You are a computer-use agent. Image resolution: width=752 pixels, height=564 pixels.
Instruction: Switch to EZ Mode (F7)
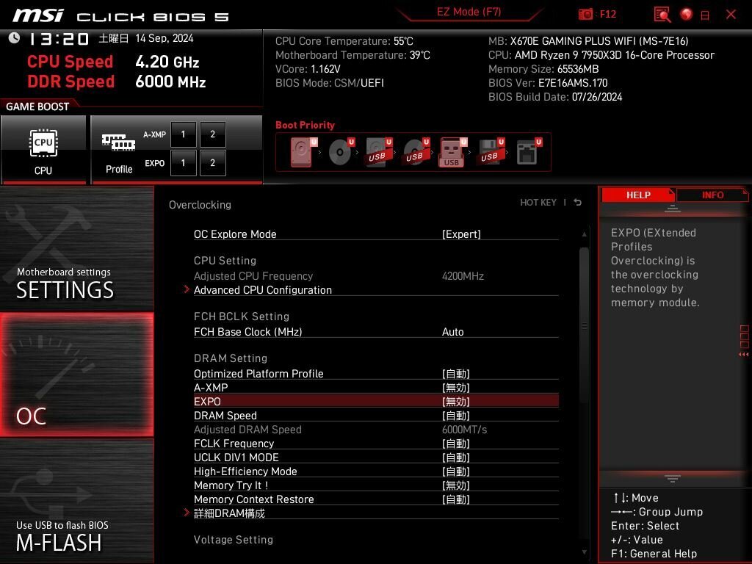[469, 12]
